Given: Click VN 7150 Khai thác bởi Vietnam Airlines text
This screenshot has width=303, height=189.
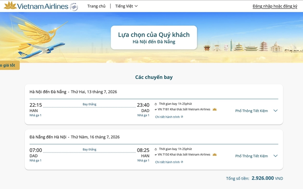Looking at the screenshot, I should 184,154.
